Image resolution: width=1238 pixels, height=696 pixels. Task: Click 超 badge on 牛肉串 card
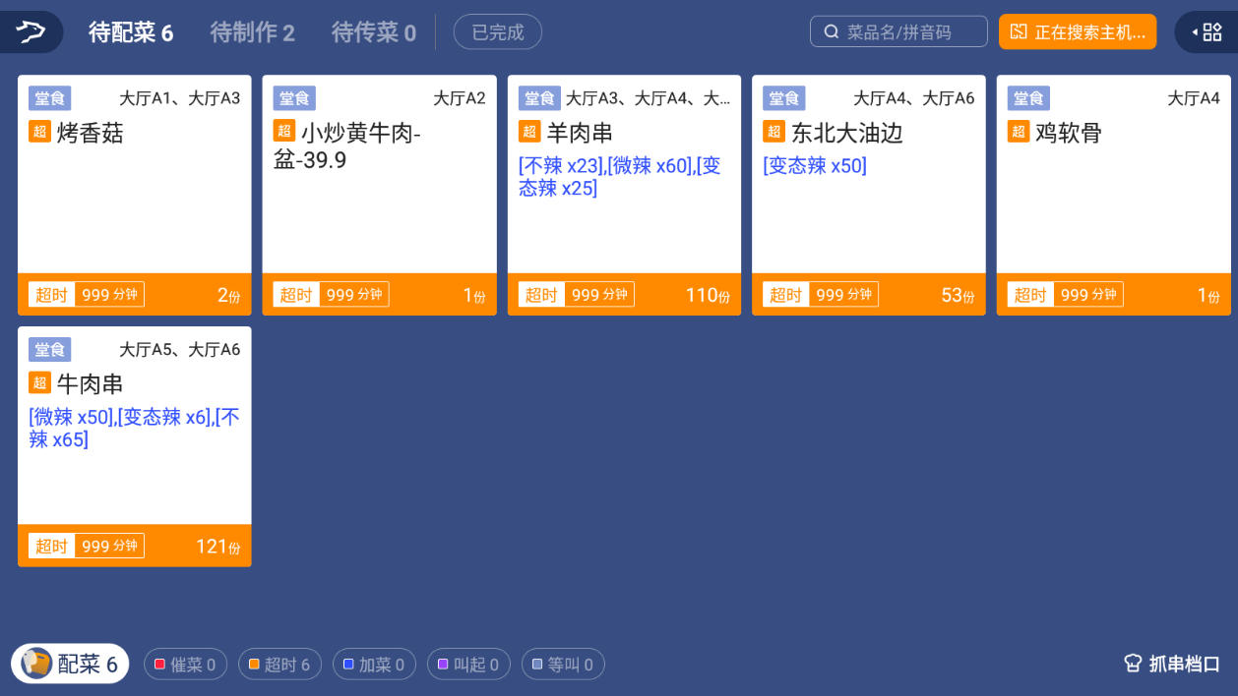pyautogui.click(x=39, y=382)
